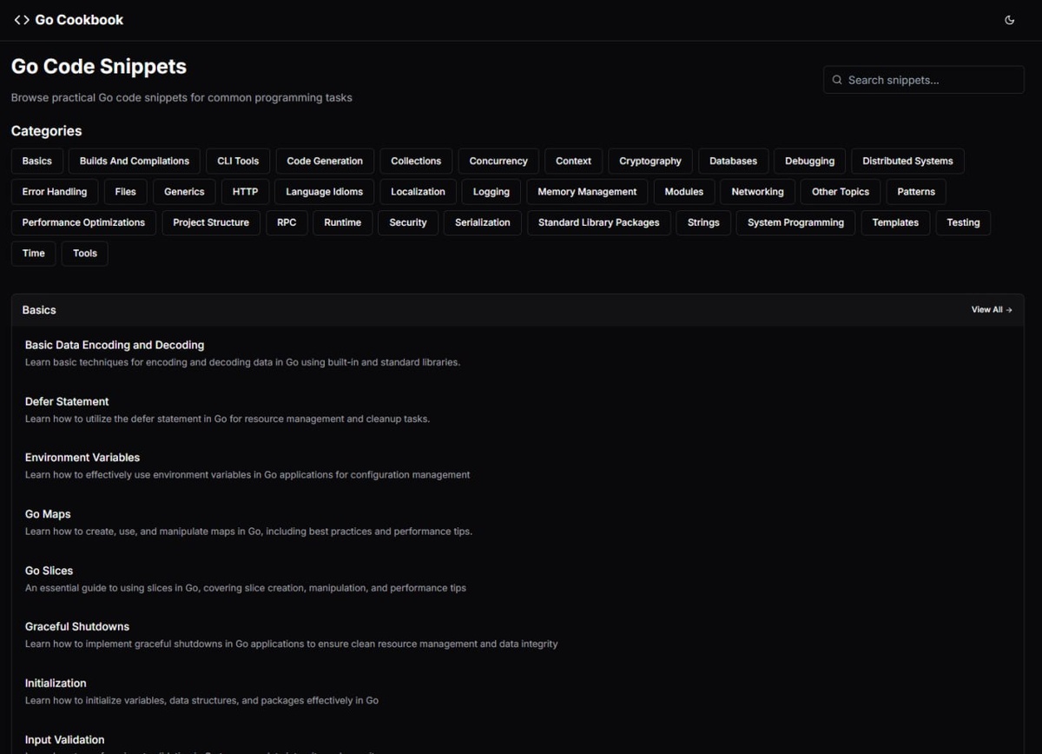The image size is (1042, 754).
Task: Select the Distributed Systems category
Action: point(907,161)
